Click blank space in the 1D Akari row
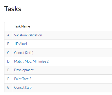This screenshot has height=95, width=112. (x=70, y=44)
